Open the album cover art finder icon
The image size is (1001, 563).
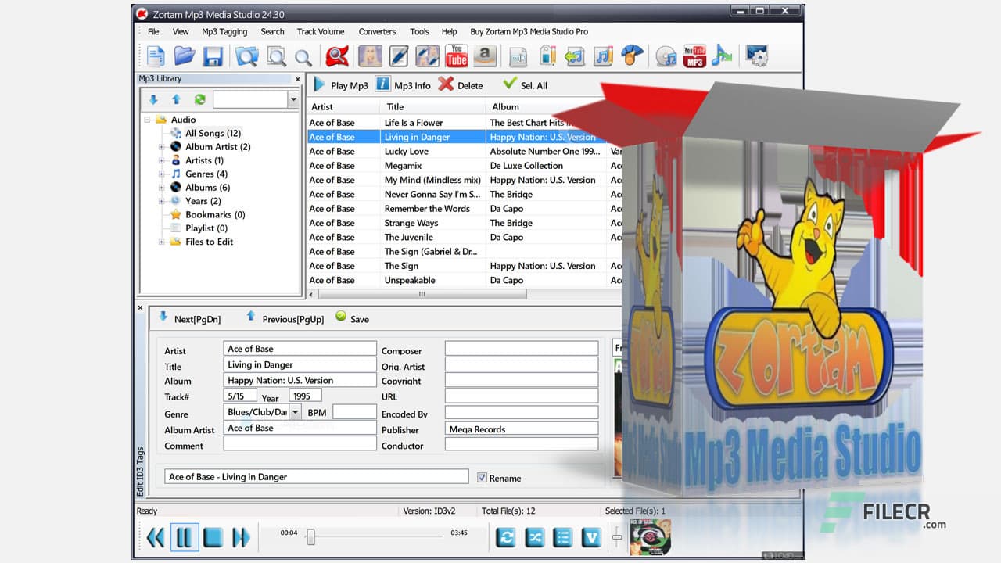[370, 56]
